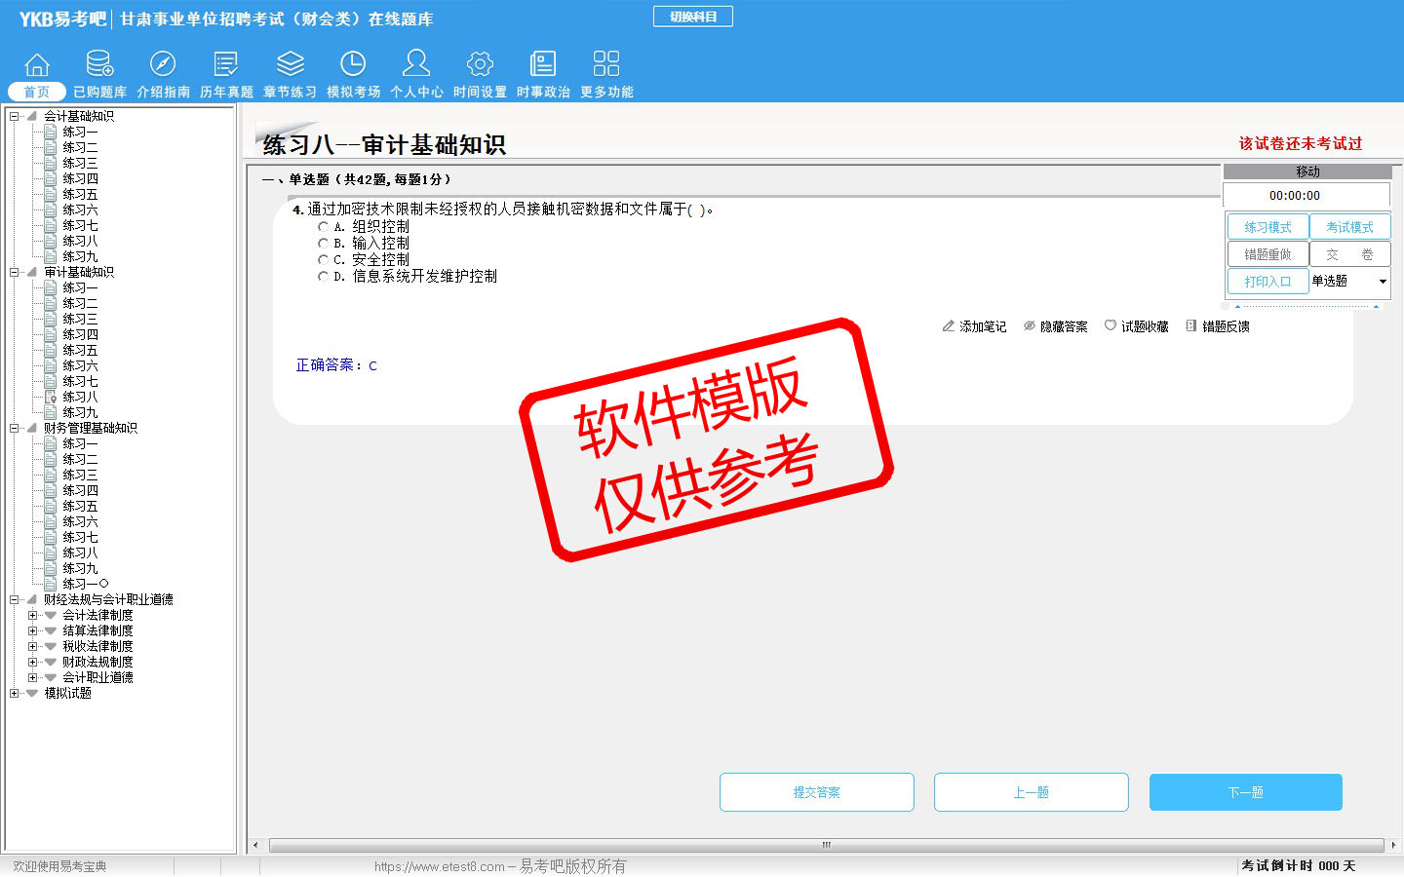
Task: Open 更多功能 grid icon
Action: 606,65
